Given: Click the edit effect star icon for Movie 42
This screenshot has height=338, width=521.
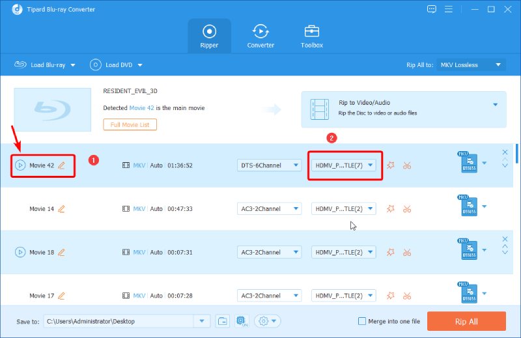Looking at the screenshot, I should coord(390,165).
